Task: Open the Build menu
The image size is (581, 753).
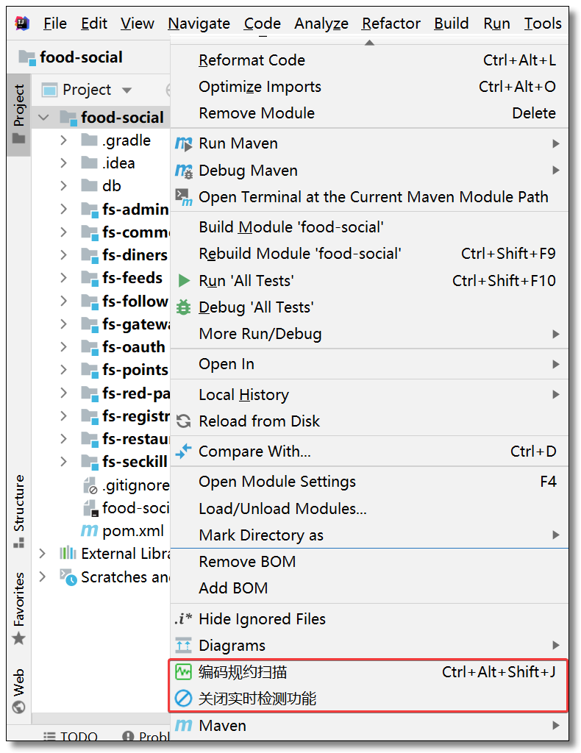Action: pyautogui.click(x=451, y=24)
